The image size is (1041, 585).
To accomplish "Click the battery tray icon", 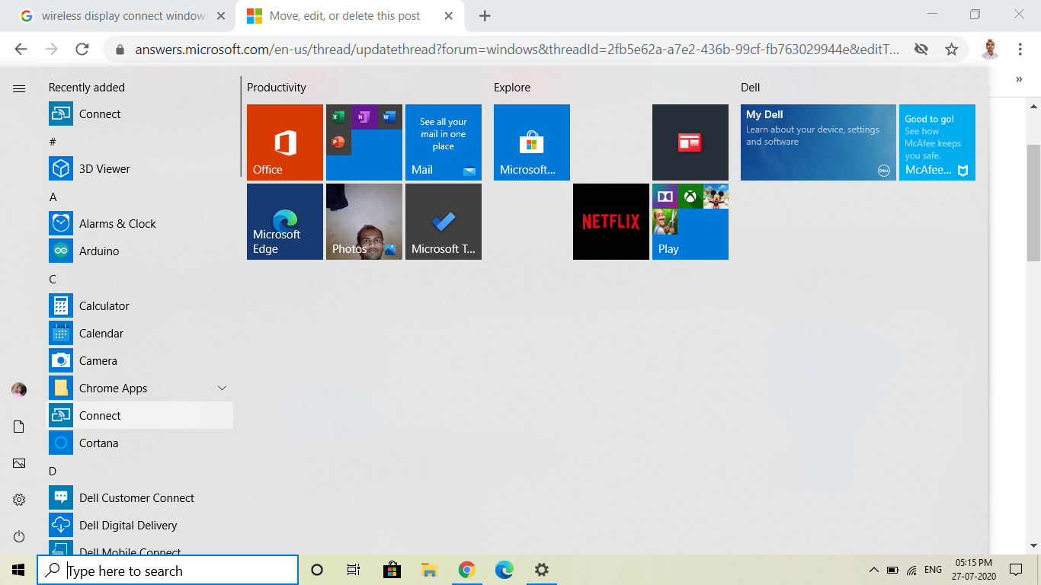I will pos(892,570).
